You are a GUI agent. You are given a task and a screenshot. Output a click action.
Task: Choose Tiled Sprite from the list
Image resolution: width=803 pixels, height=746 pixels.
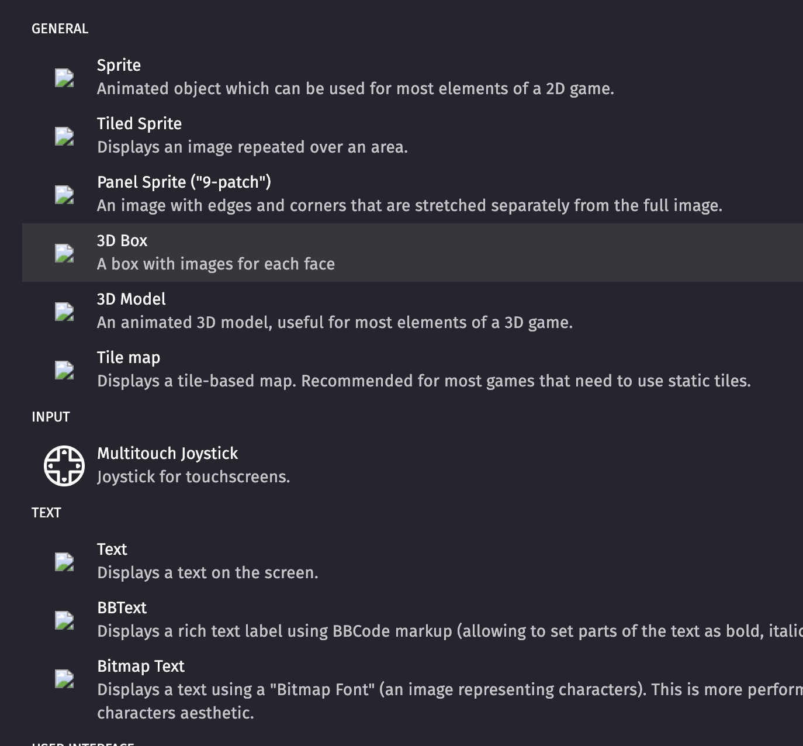[x=139, y=124]
